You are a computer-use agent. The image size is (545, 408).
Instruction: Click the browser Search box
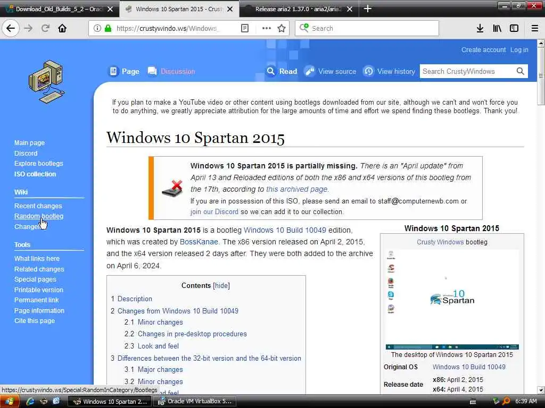pos(367,29)
